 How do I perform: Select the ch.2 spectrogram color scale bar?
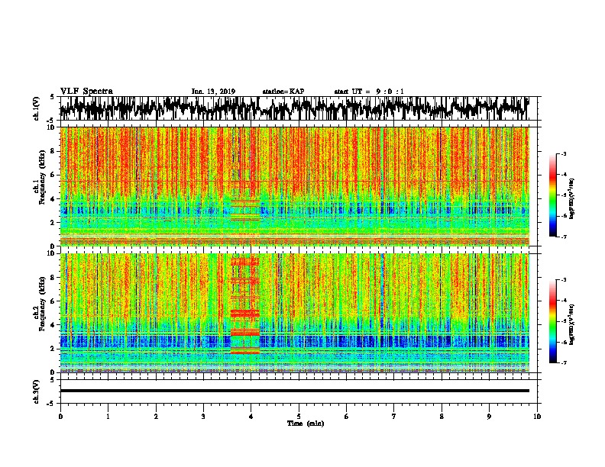point(552,321)
